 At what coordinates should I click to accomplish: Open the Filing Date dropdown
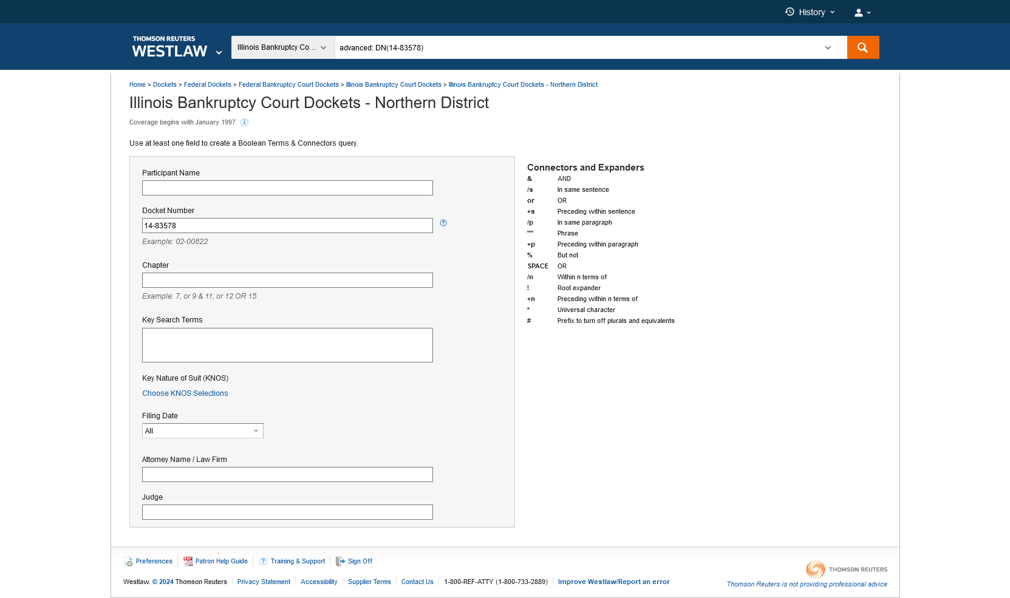[202, 431]
